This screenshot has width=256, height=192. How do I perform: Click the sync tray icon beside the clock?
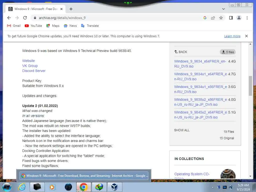coord(231,187)
